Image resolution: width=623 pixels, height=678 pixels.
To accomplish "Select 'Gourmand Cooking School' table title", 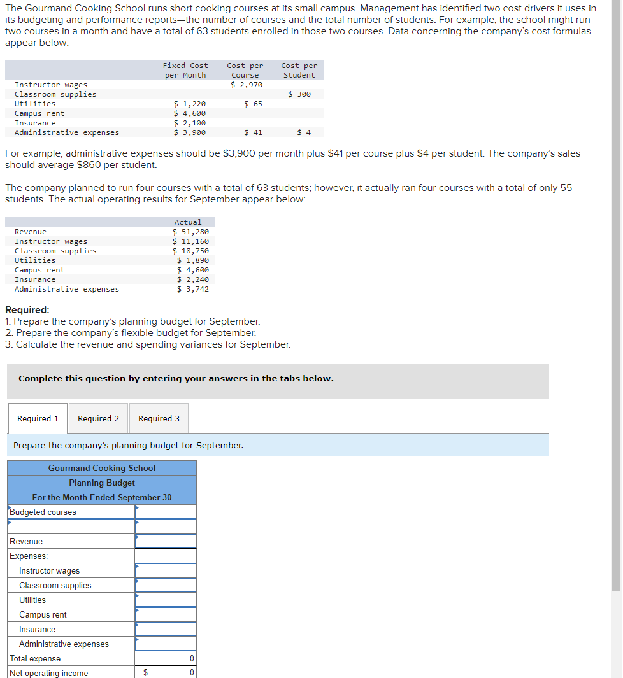I will [102, 469].
